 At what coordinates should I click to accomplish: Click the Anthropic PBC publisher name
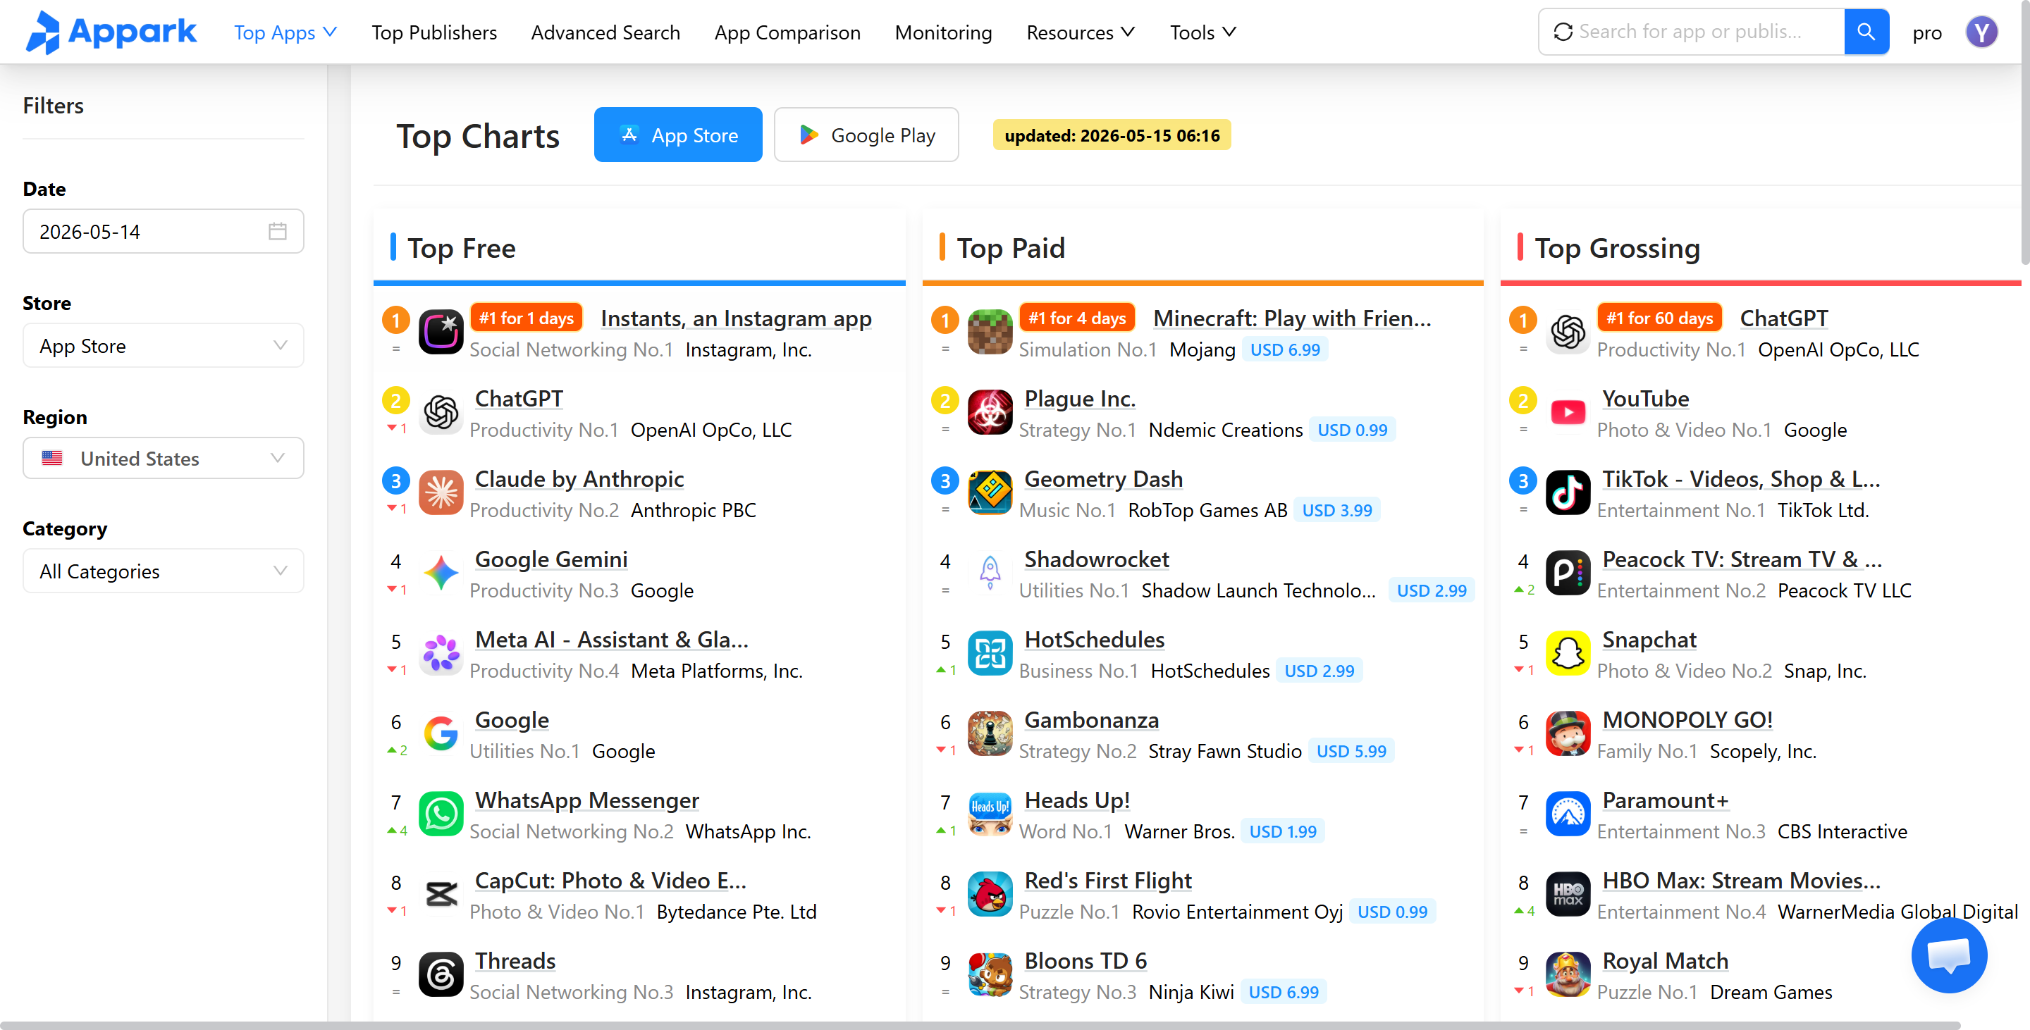[x=693, y=510]
